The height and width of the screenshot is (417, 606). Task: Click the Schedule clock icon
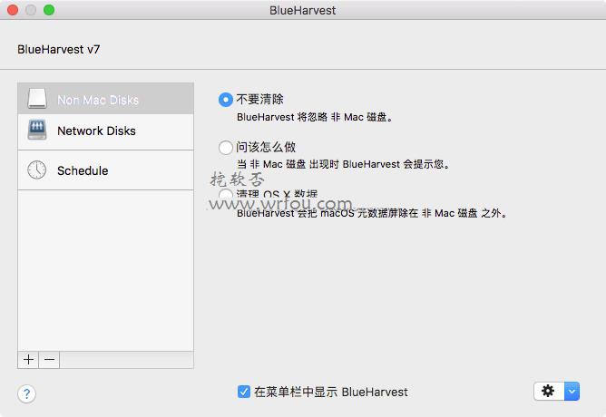pyautogui.click(x=36, y=170)
